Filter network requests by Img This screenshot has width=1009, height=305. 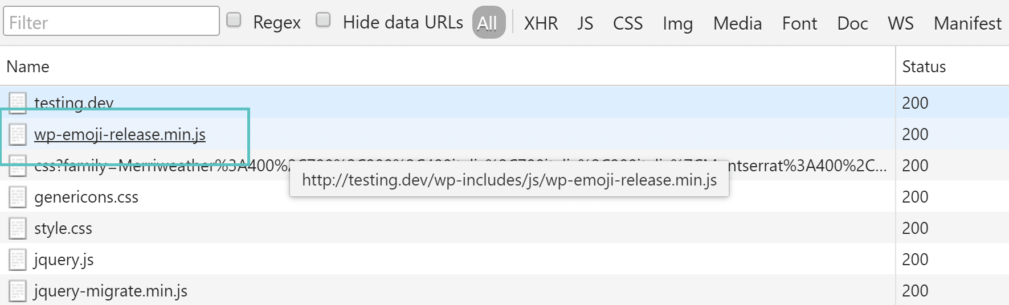[x=677, y=23]
